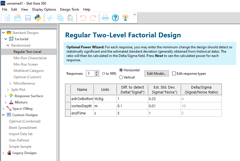
Task: Copy using the toolbar copy icon
Action: (60, 18)
